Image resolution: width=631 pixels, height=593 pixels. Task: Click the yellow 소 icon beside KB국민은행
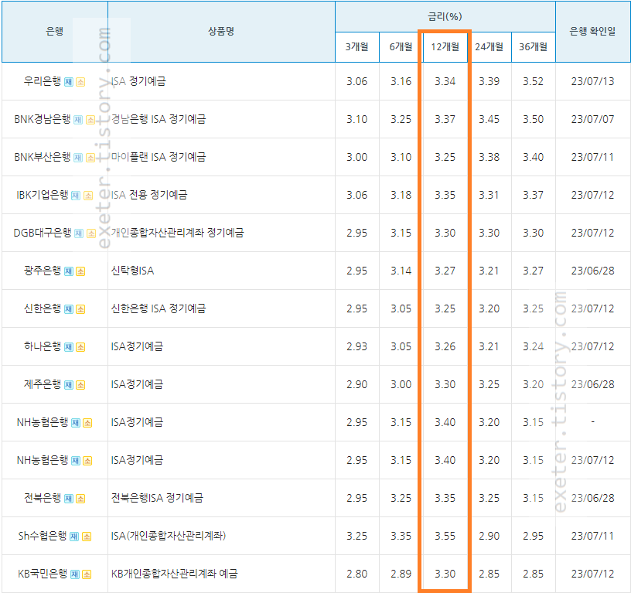point(87,574)
